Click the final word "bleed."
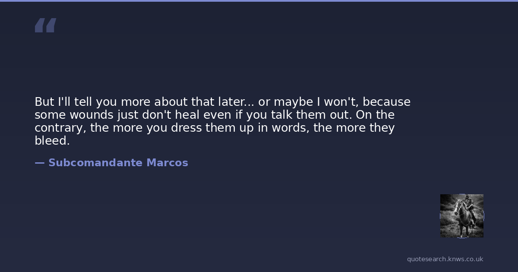Screen dimensions: 518x272 (x=52, y=141)
